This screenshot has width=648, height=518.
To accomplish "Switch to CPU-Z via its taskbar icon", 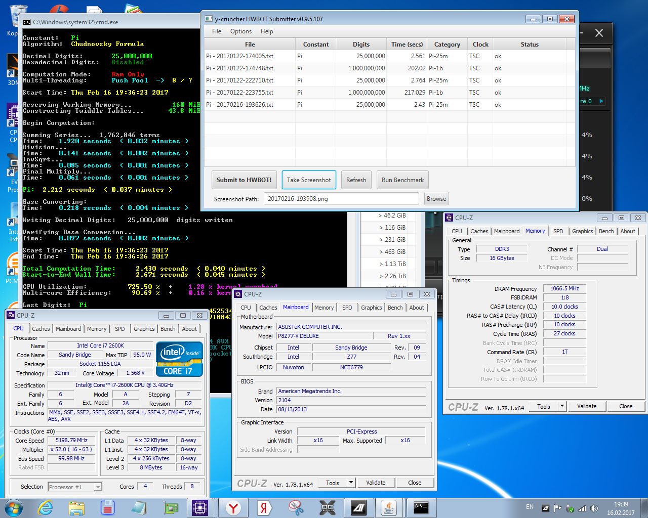I will 199,508.
